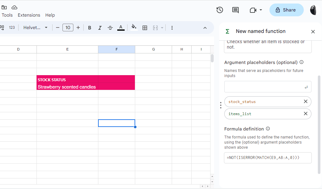This screenshot has width=322, height=189.
Task: Open more toolbar options menu
Action: tap(172, 28)
